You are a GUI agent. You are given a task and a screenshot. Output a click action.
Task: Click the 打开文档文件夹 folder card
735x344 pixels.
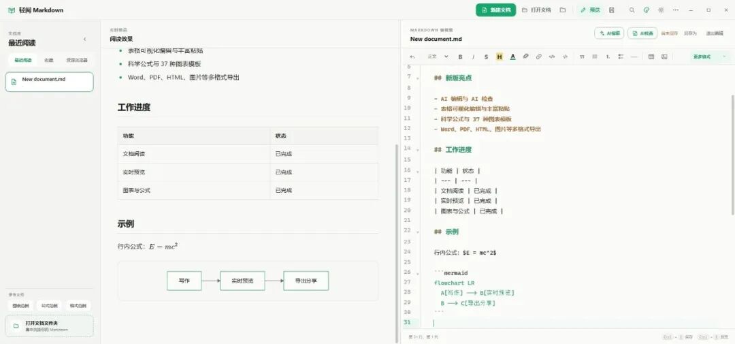click(x=49, y=326)
